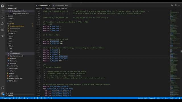Click the Spaces: 2 indentation setting
182x102 pixels.
[152, 98]
